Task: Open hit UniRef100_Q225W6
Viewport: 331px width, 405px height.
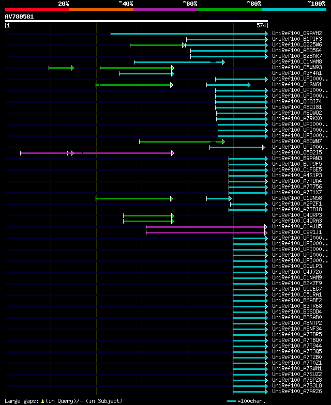Action: (297, 44)
